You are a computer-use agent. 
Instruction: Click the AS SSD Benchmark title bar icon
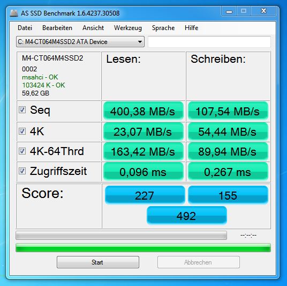(14, 13)
